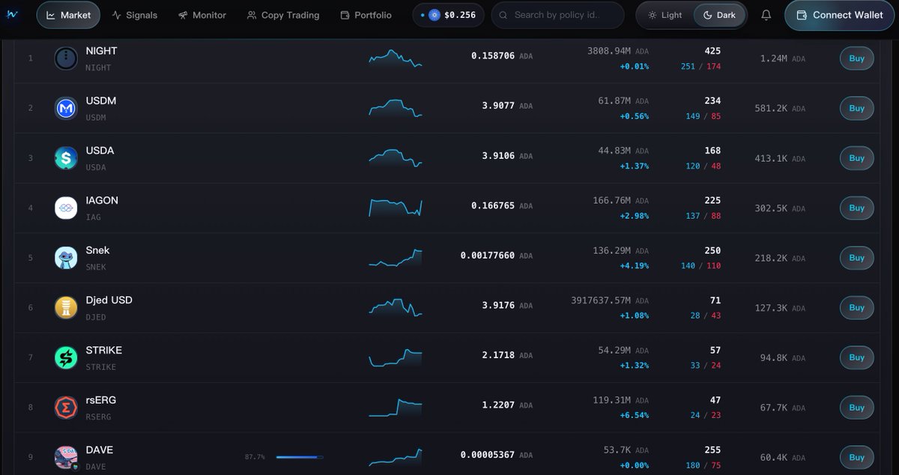Buy Djed USD token
The width and height of the screenshot is (899, 475).
coord(856,308)
